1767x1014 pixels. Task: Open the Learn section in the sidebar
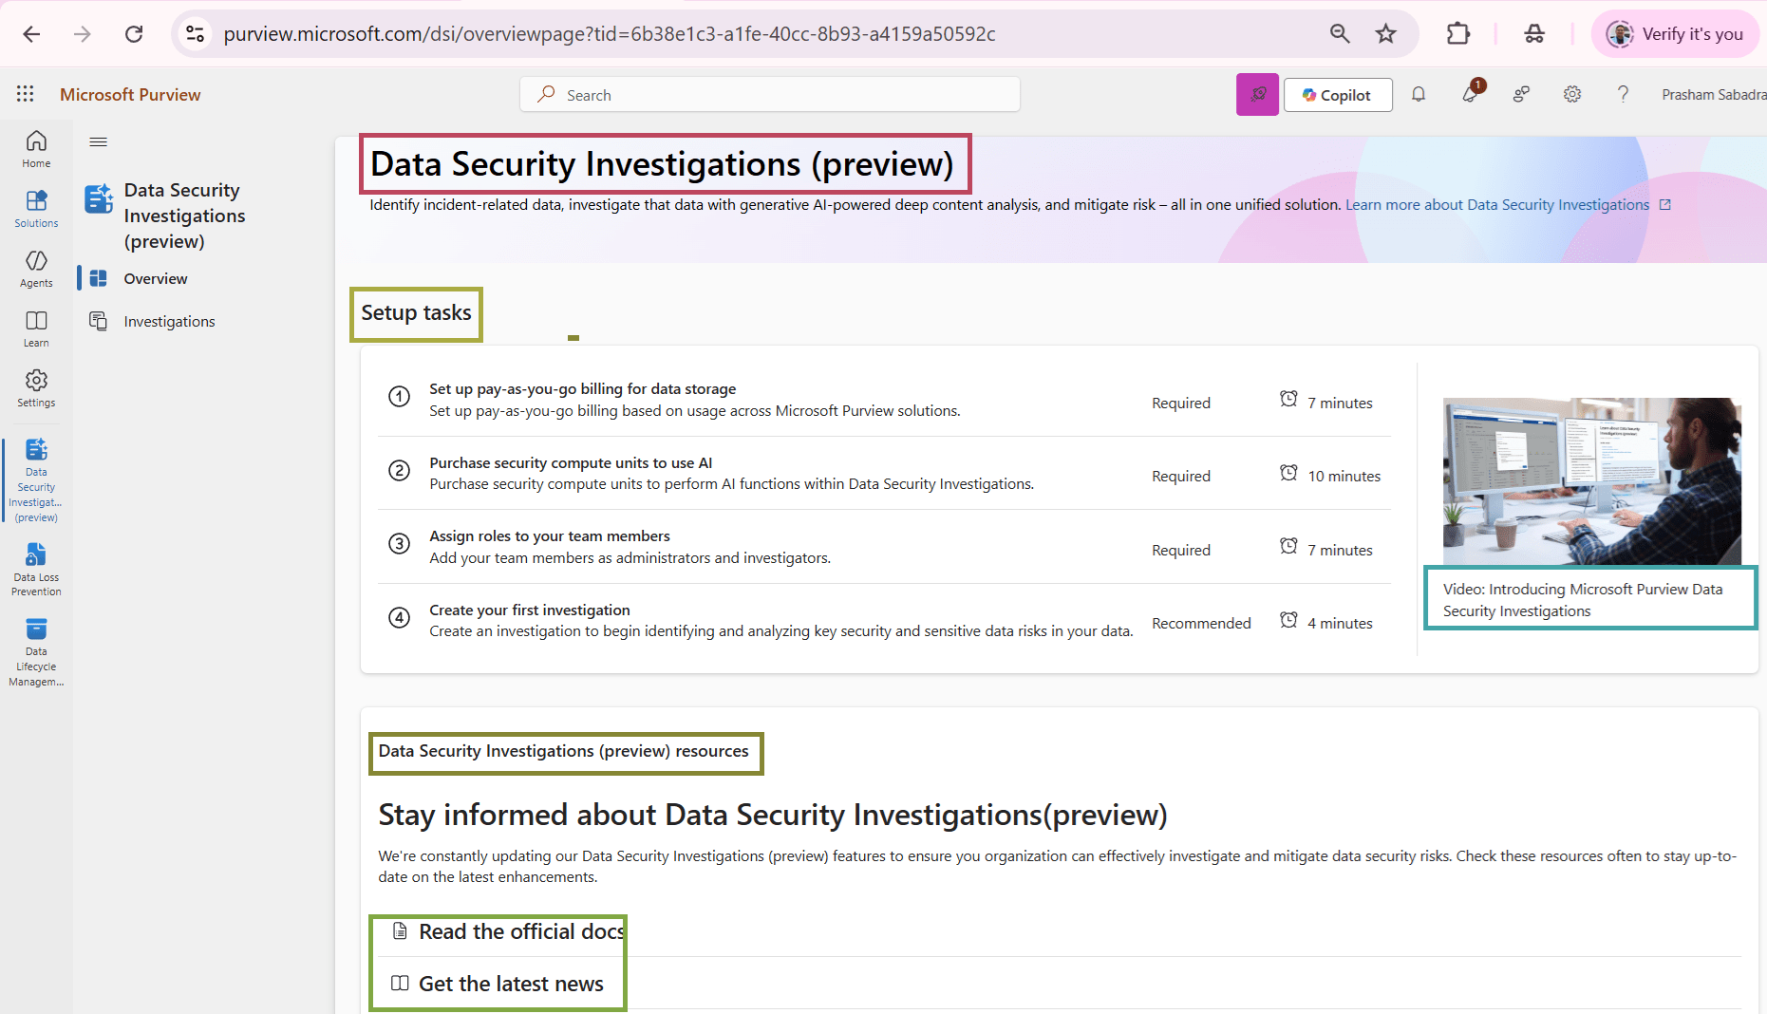tap(36, 329)
